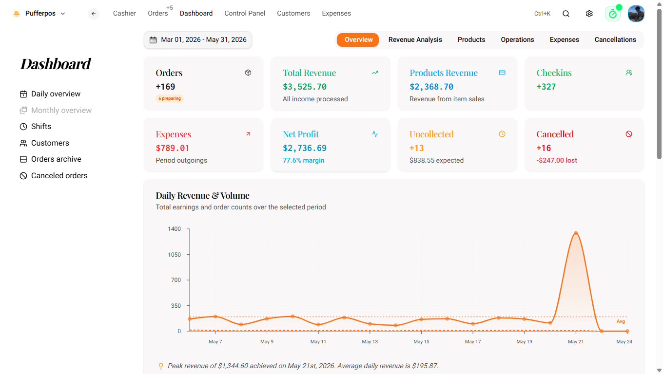The height and width of the screenshot is (374, 663).
Task: Go to the Dashboard navigation tab
Action: 196,13
